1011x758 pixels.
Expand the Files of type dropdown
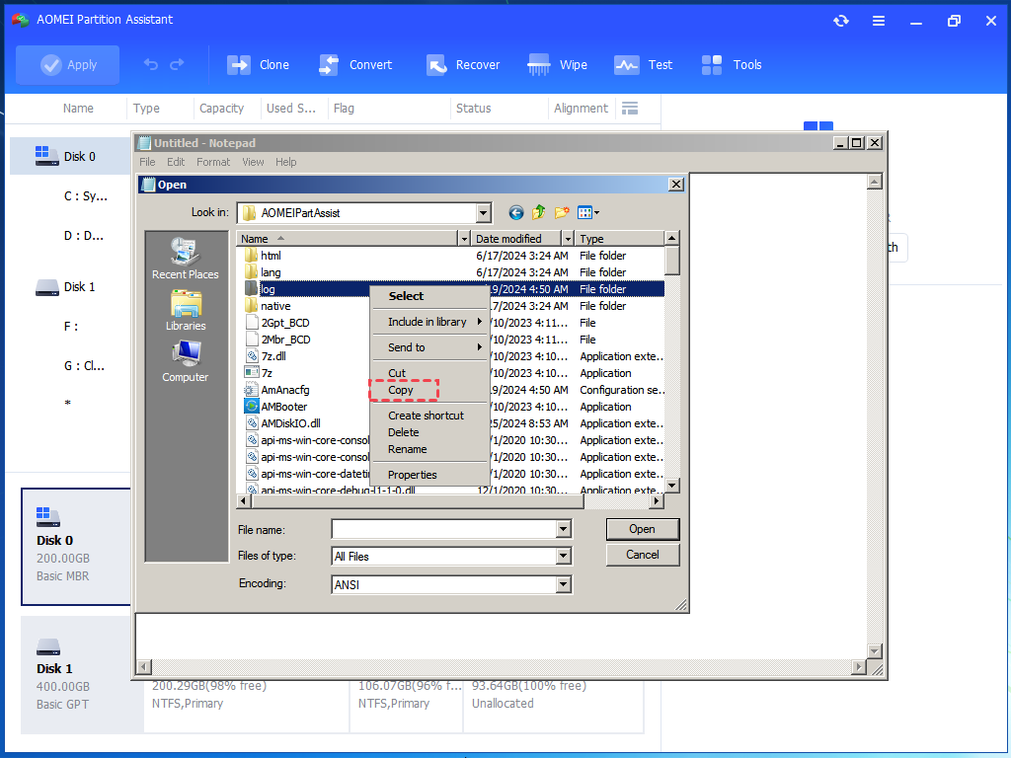[x=564, y=556]
